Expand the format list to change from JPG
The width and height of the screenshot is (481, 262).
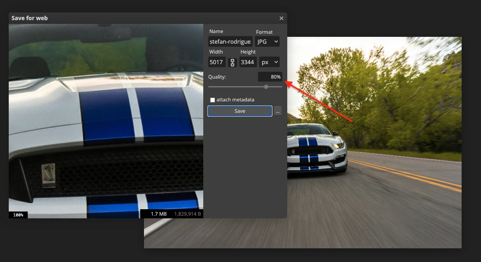(267, 41)
